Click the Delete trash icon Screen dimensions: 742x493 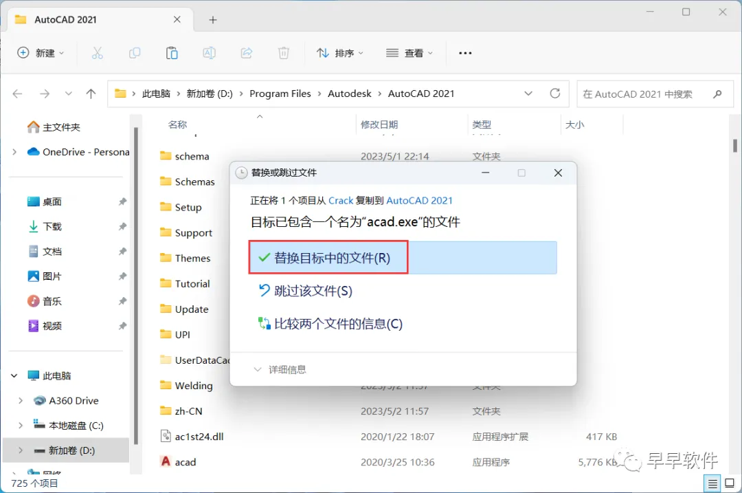point(284,53)
